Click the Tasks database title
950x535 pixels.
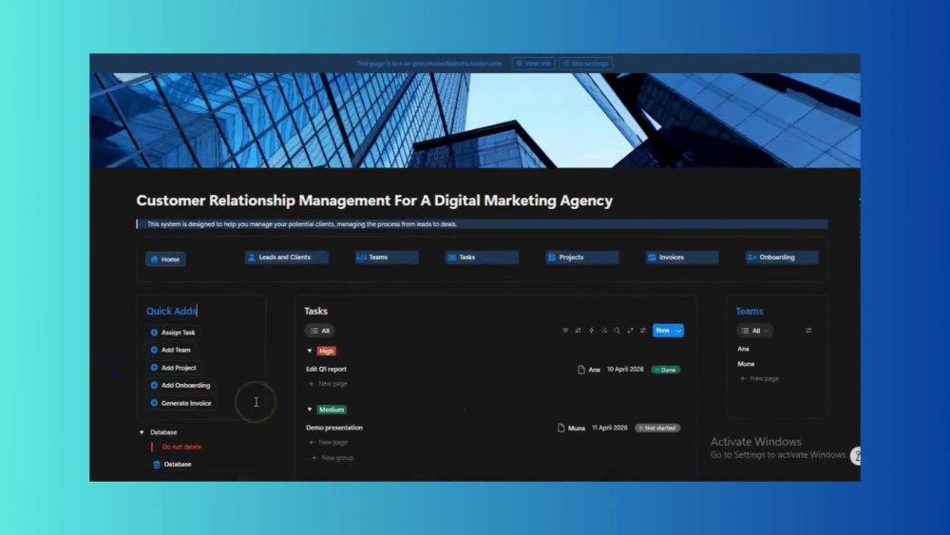coord(315,311)
